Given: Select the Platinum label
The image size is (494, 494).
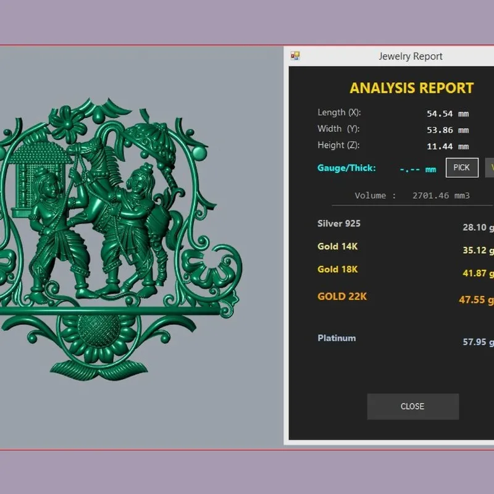Looking at the screenshot, I should pyautogui.click(x=337, y=338).
